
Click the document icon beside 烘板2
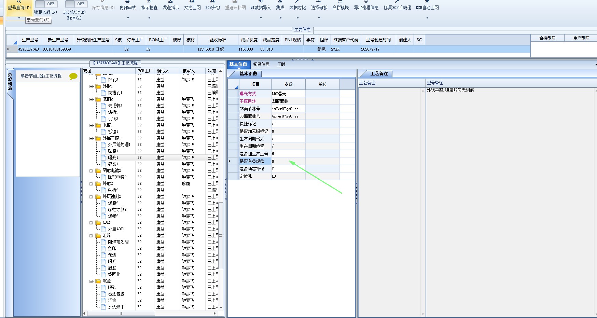(x=103, y=112)
